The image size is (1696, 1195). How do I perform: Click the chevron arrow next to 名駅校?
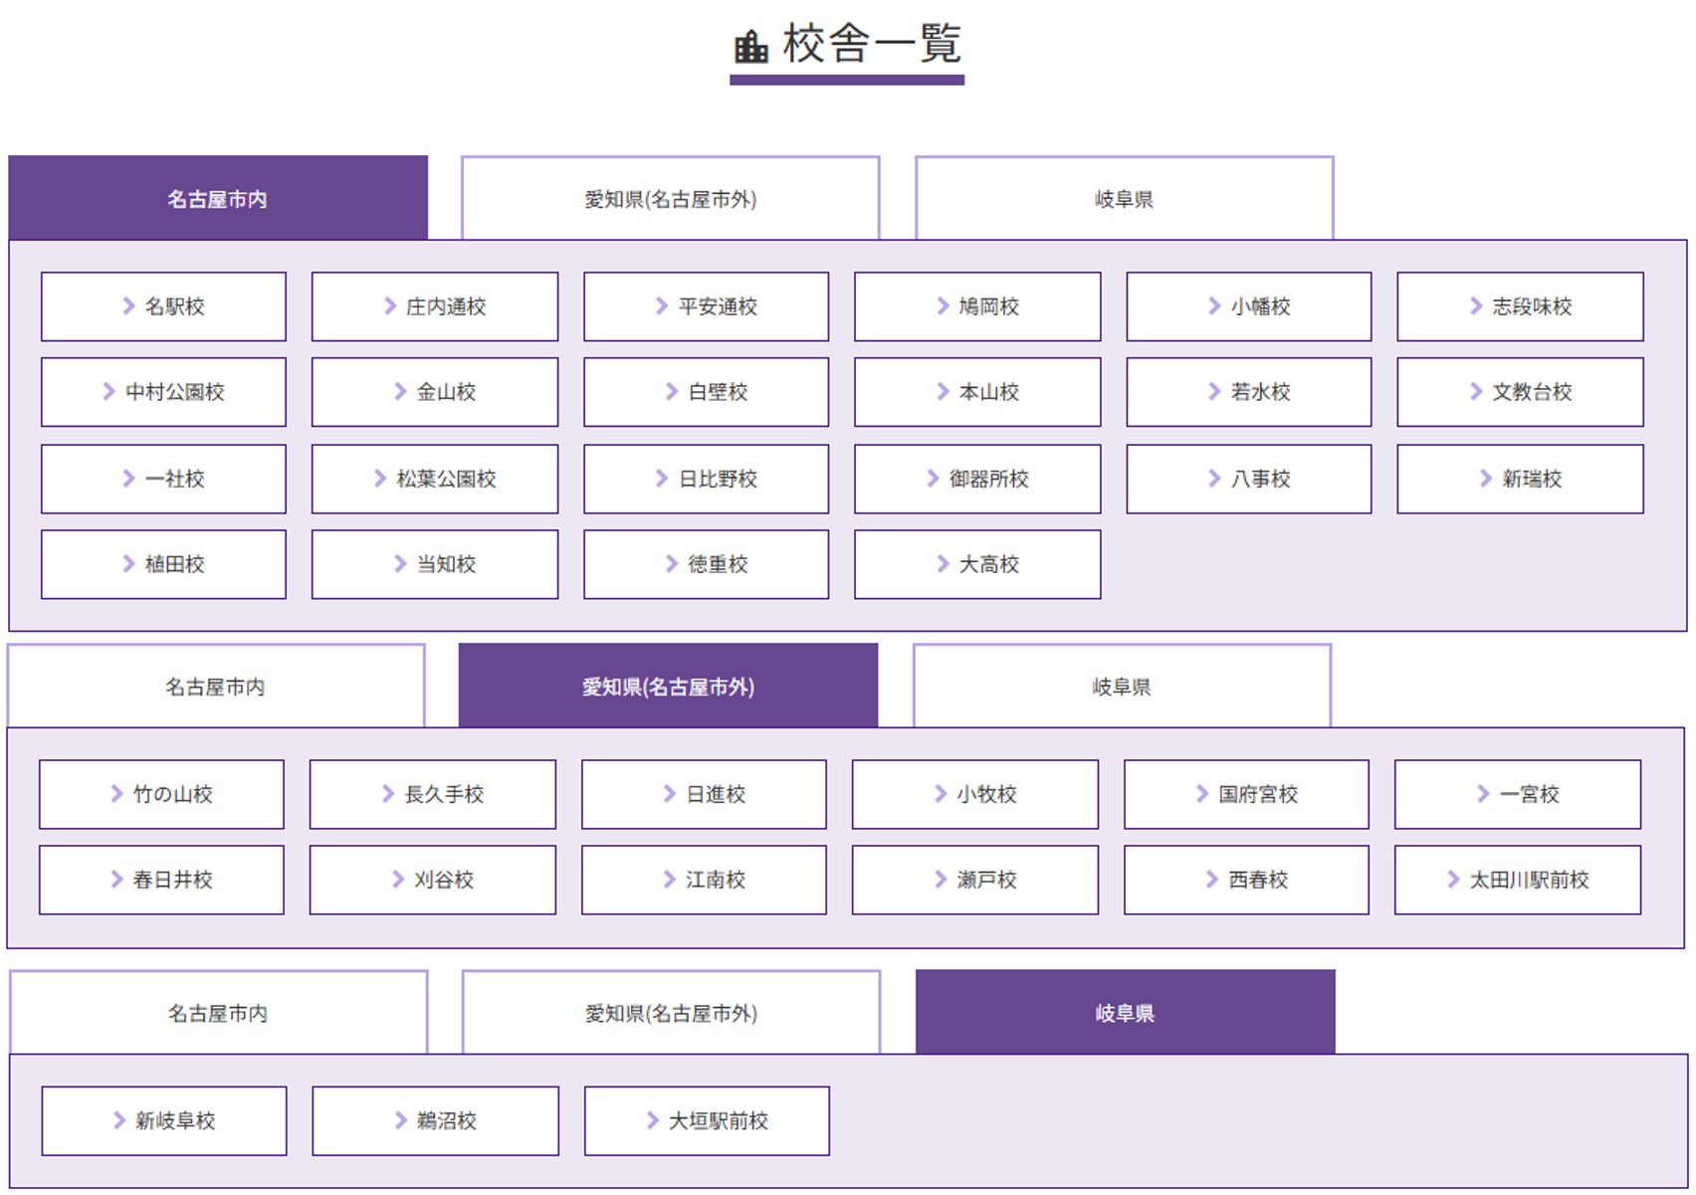(128, 306)
